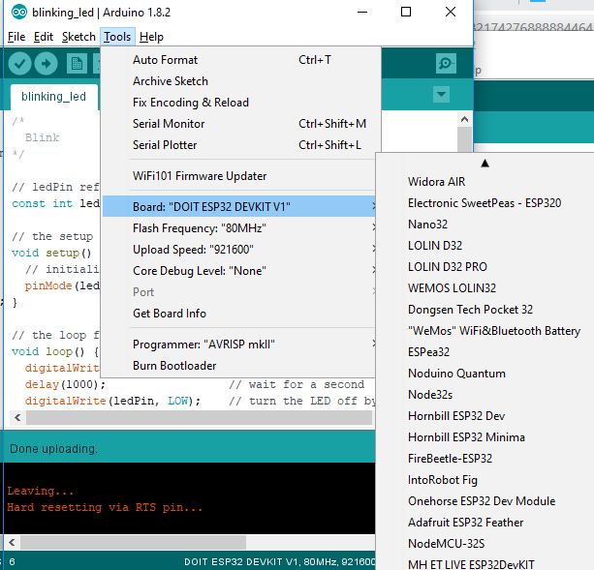Expand the Upload Speed submenu
Viewport: 594px width, 570px height.
click(239, 250)
